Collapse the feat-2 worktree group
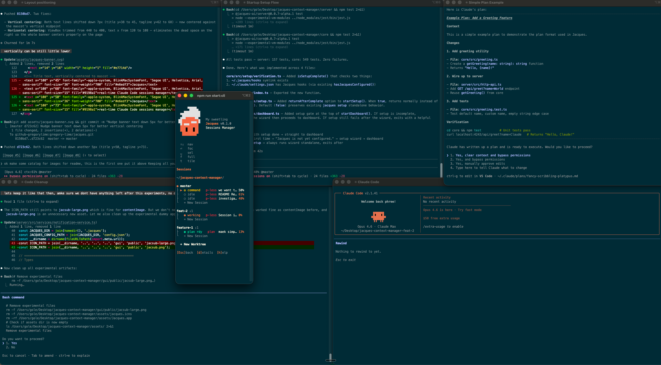 pyautogui.click(x=182, y=211)
